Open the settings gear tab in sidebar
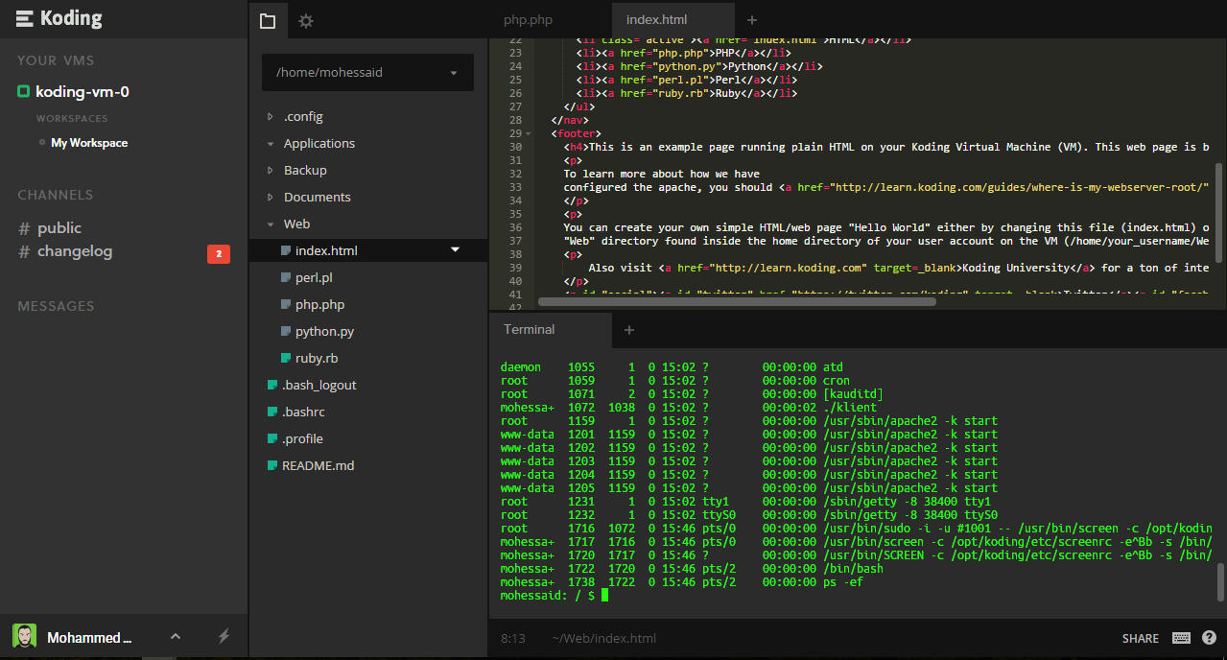 point(306,20)
